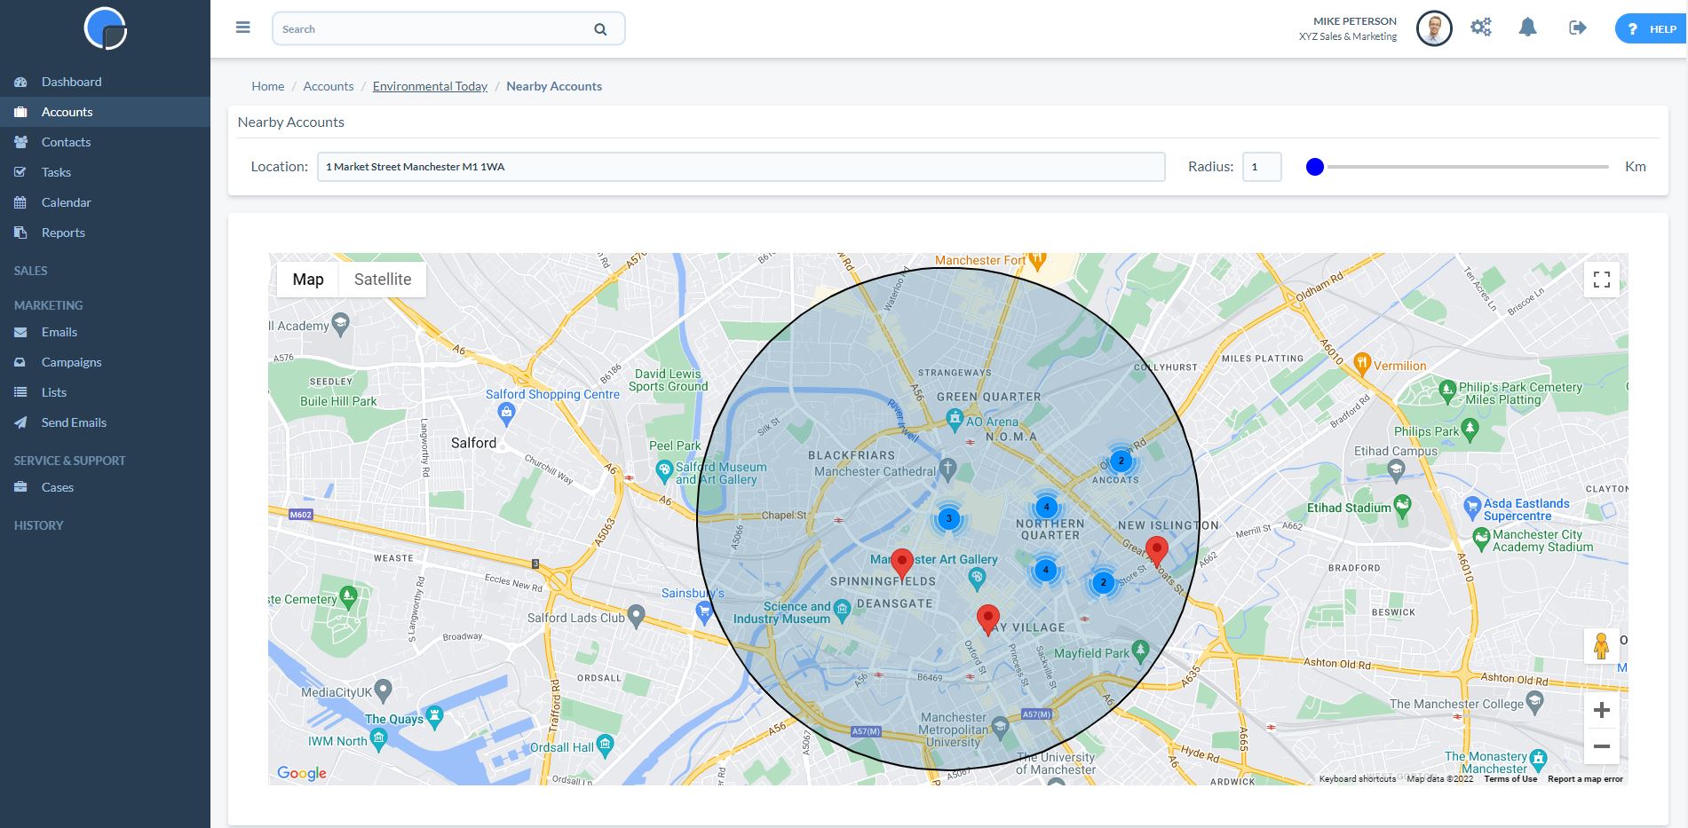Go to Accounts breadcrumb
Screen dimensions: 1688x828
[x=329, y=86]
